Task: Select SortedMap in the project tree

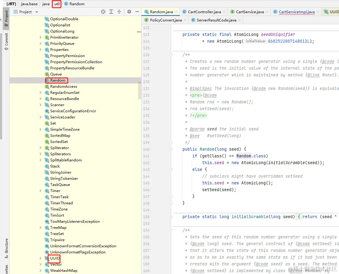Action: (60, 136)
